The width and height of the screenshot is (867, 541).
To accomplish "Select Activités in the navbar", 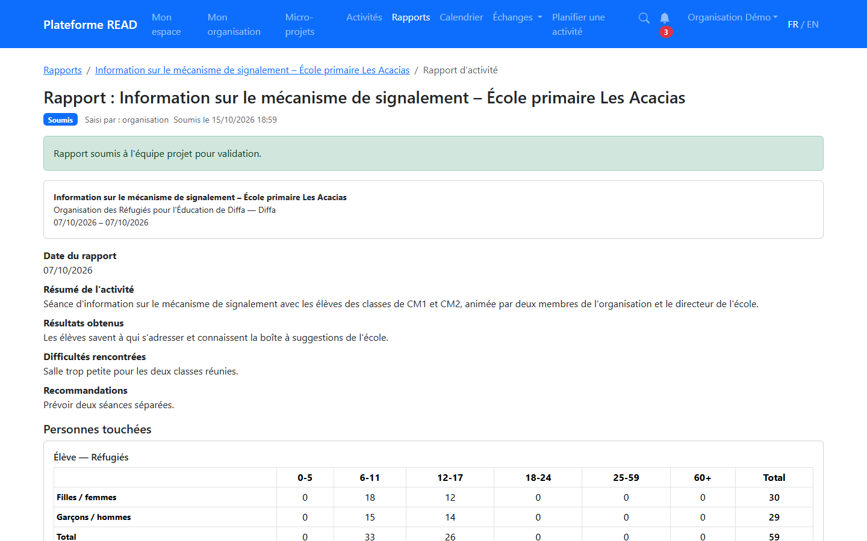I will [364, 17].
